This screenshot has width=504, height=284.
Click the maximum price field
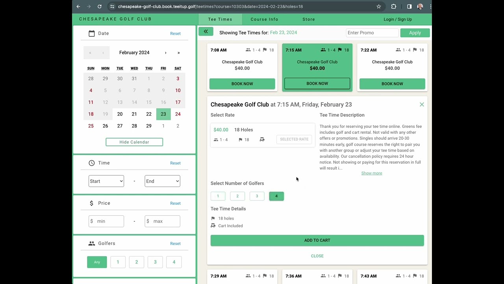coord(162,221)
